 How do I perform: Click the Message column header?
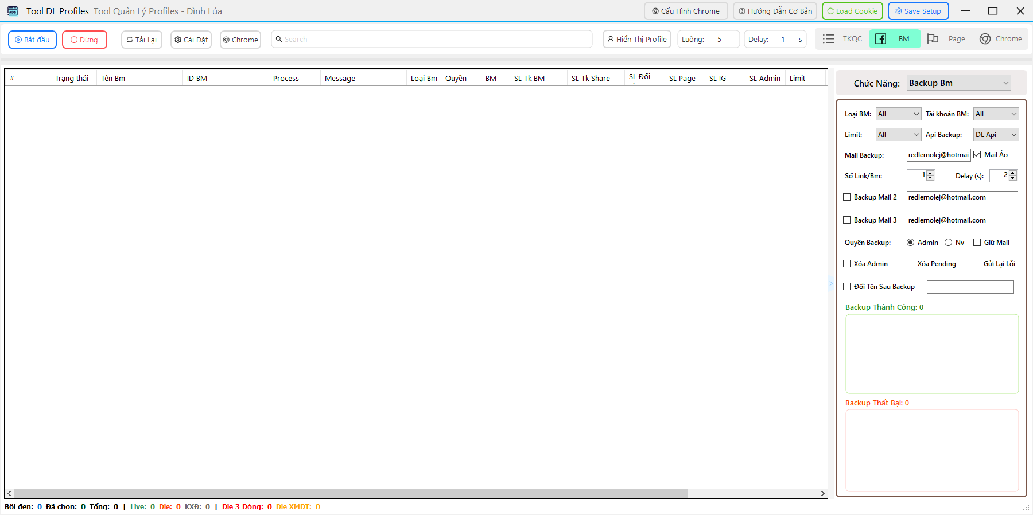pyautogui.click(x=363, y=78)
